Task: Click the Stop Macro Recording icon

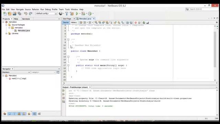Action: (139, 23)
